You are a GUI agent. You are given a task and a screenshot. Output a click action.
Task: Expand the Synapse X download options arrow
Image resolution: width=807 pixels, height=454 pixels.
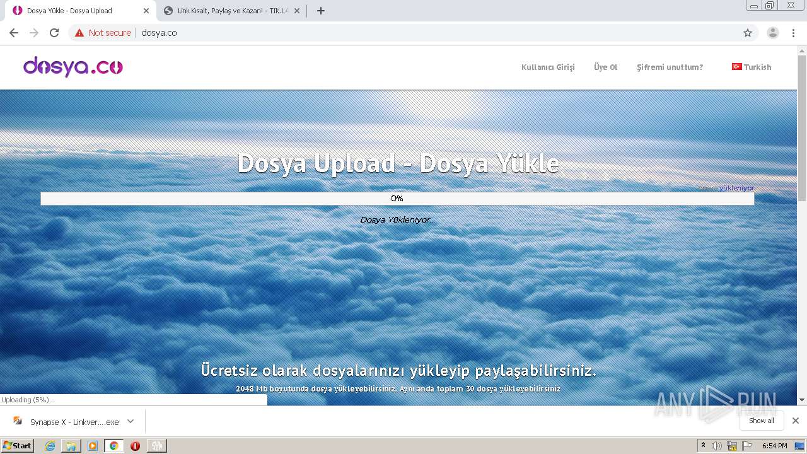131,421
